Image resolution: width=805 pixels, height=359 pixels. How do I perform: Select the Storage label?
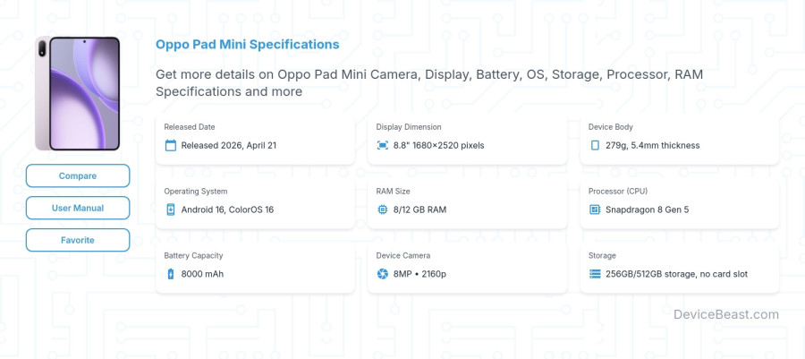click(602, 255)
